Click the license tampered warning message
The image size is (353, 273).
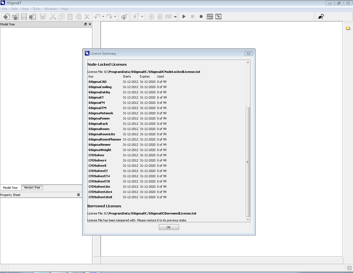click(137, 220)
